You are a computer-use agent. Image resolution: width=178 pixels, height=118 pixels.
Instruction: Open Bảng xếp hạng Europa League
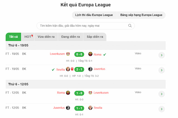click(141, 15)
